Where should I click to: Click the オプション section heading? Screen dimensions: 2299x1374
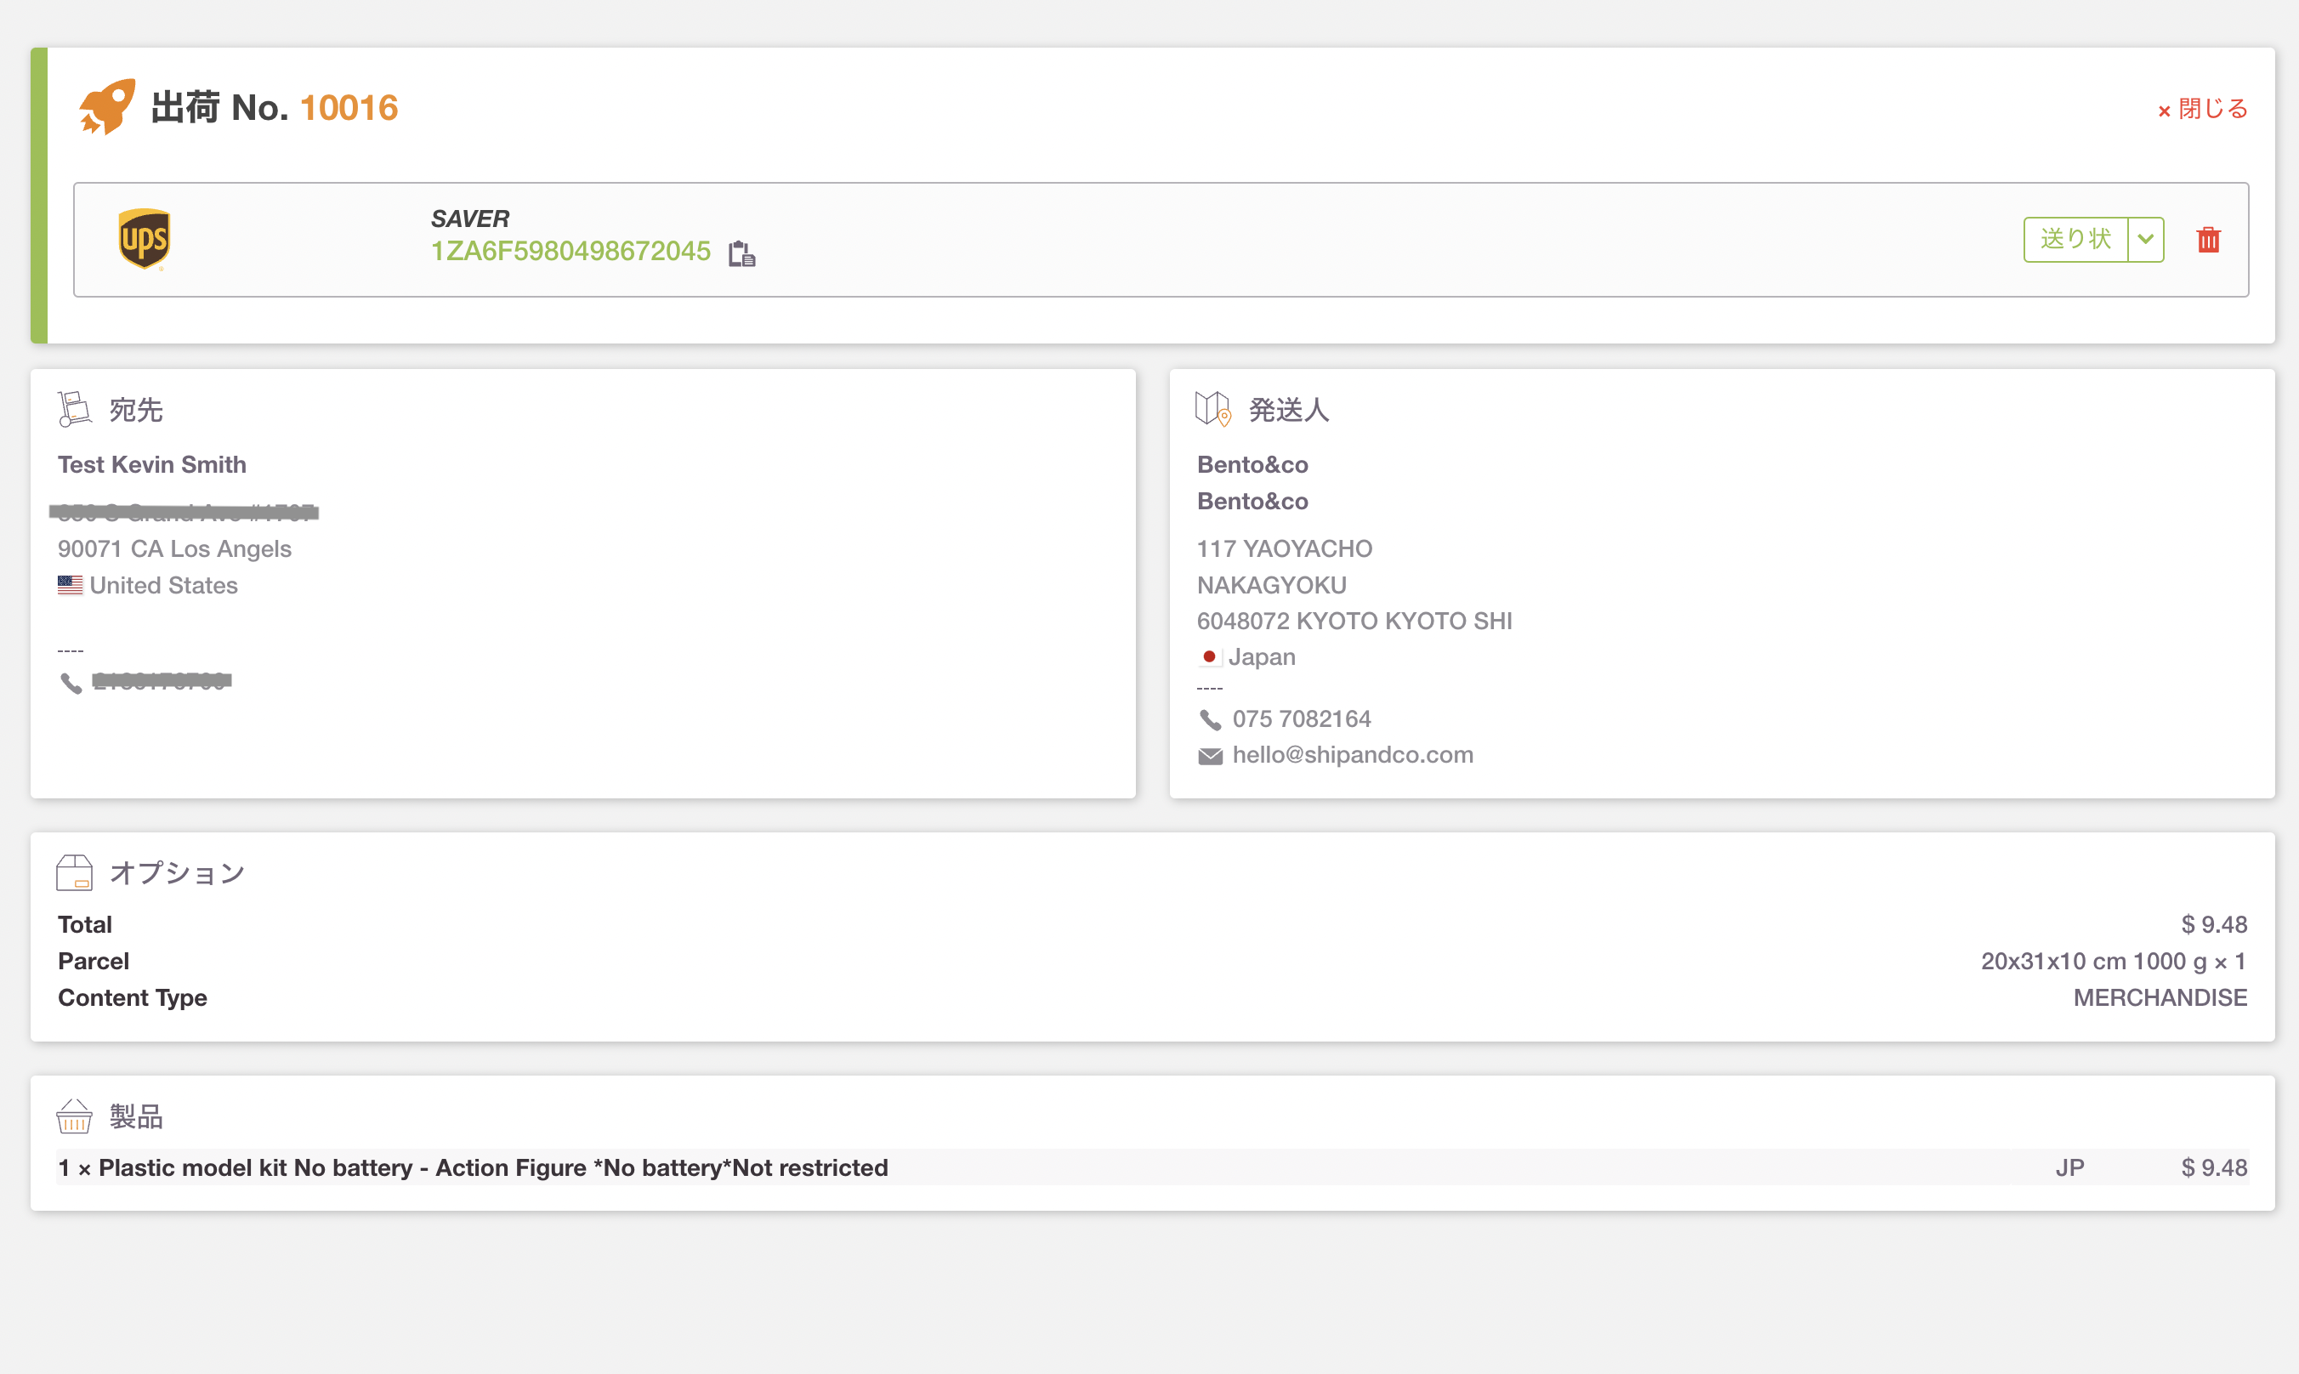point(177,872)
